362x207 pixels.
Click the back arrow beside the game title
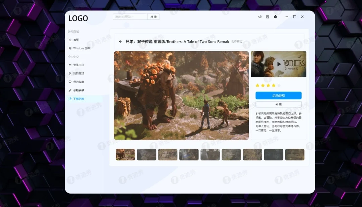(120, 42)
